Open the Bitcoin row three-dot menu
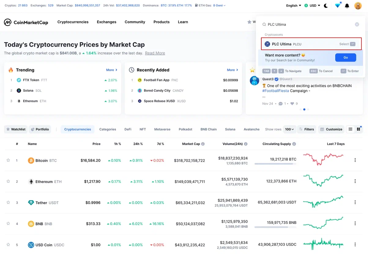 pos(355,160)
